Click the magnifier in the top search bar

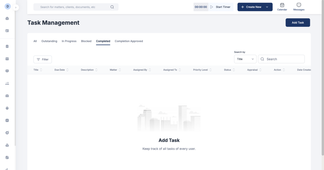(112, 7)
